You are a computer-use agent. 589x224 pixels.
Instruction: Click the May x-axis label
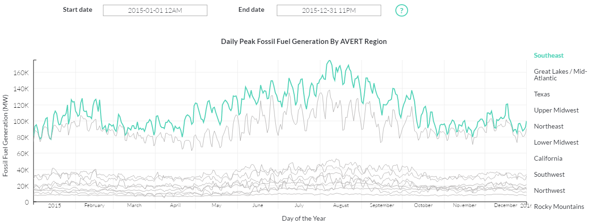[x=216, y=206]
